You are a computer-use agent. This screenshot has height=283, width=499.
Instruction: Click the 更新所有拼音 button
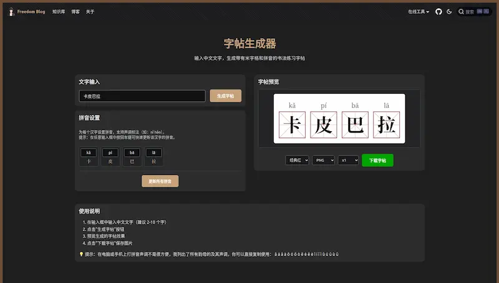coord(160,181)
